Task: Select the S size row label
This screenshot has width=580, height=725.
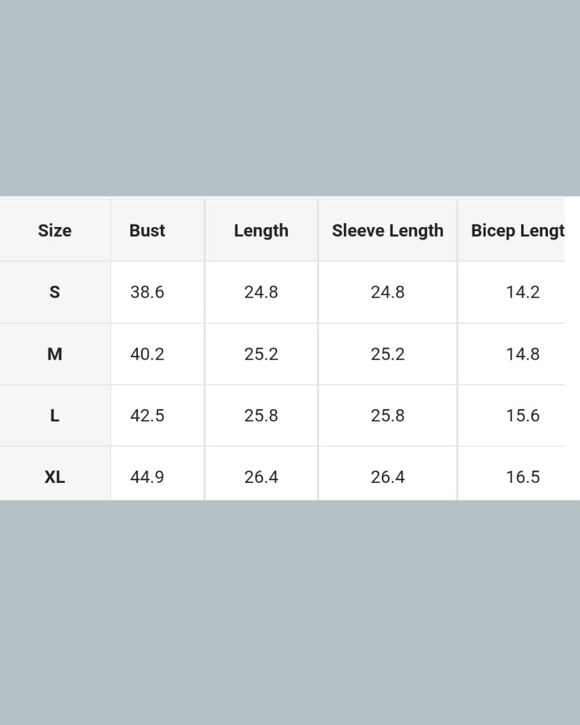Action: click(54, 292)
